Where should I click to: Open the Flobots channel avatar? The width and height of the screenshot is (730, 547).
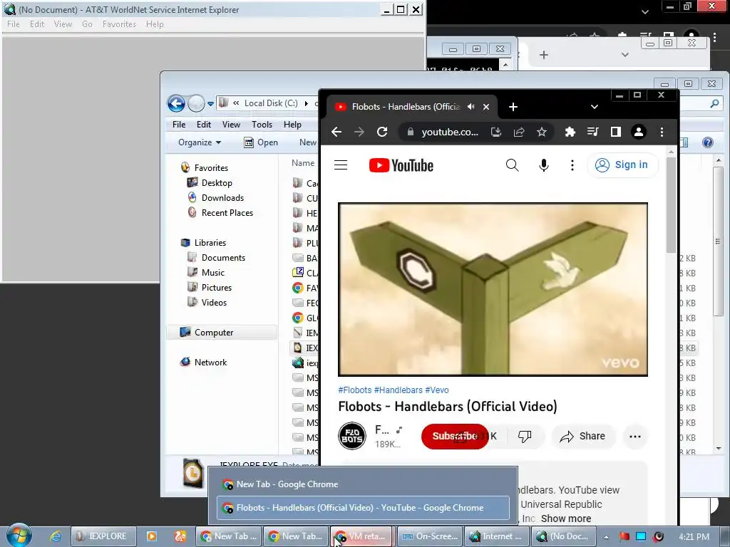pos(352,436)
